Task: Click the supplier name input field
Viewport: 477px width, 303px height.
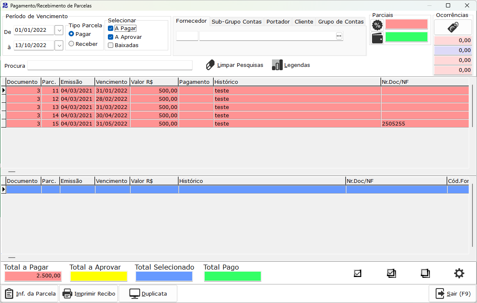Action: click(268, 36)
